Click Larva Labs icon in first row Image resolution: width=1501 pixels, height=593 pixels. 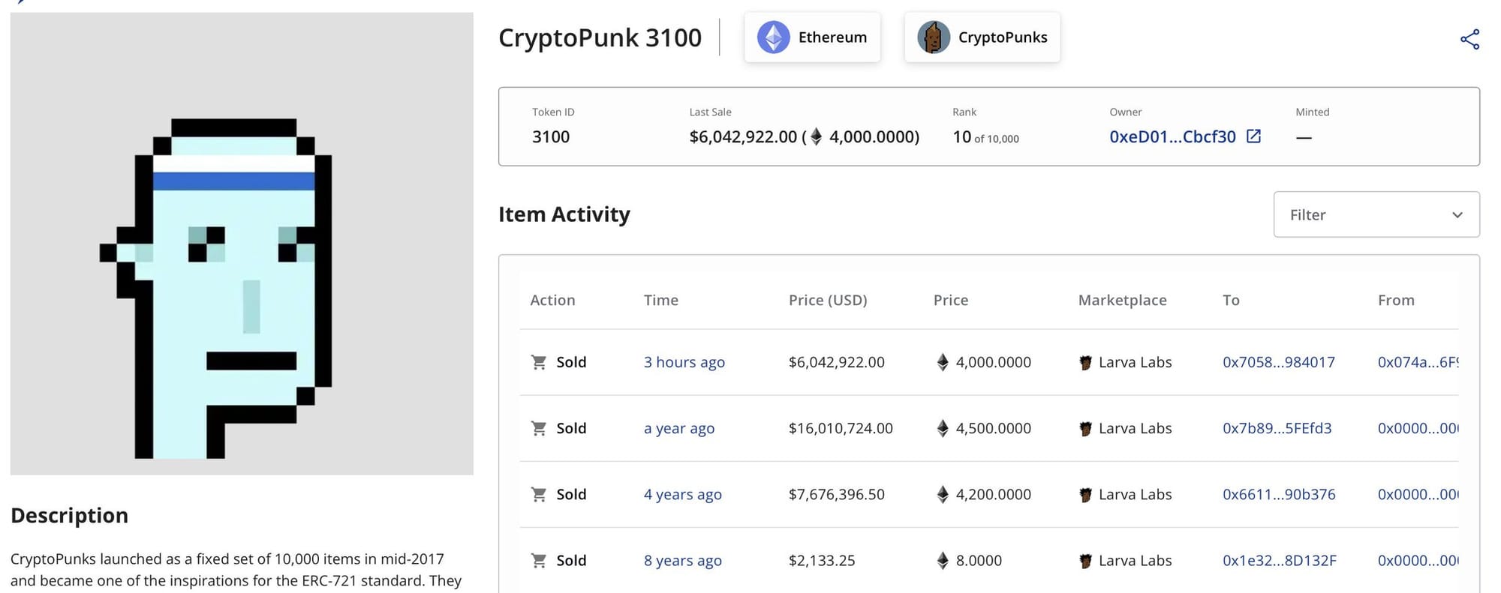click(x=1085, y=363)
